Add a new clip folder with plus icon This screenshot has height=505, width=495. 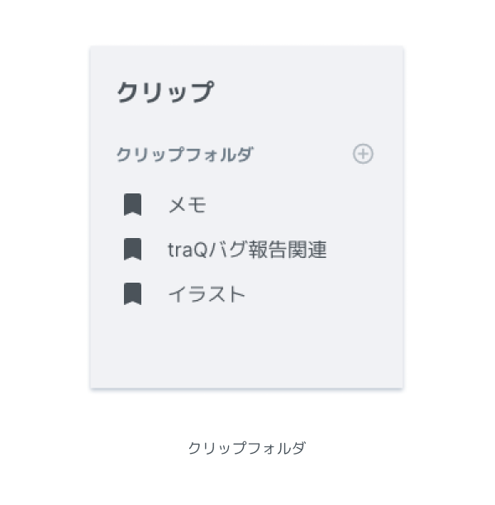(x=363, y=154)
